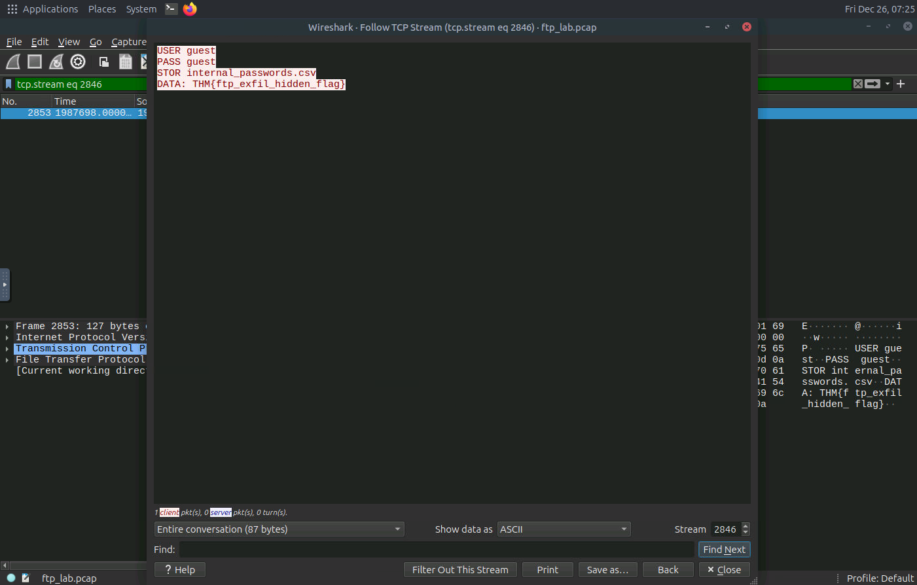Image resolution: width=917 pixels, height=585 pixels.
Task: Apply the display filter with the arrow icon
Action: point(872,84)
